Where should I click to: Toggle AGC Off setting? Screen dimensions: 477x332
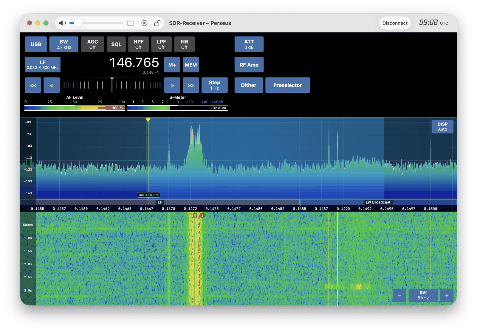coord(92,44)
